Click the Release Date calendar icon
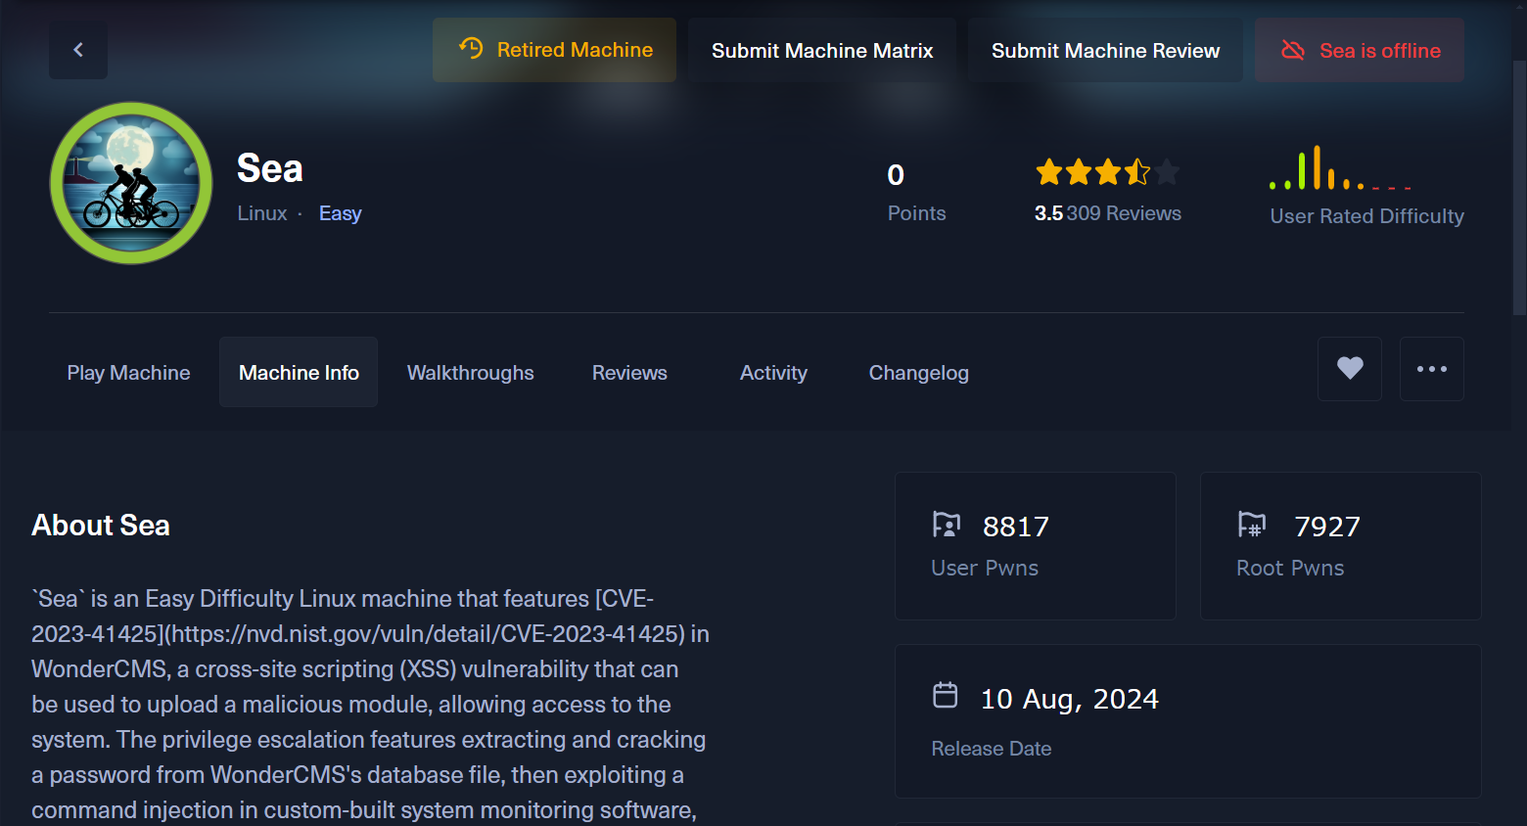The height and width of the screenshot is (826, 1527). [x=946, y=695]
